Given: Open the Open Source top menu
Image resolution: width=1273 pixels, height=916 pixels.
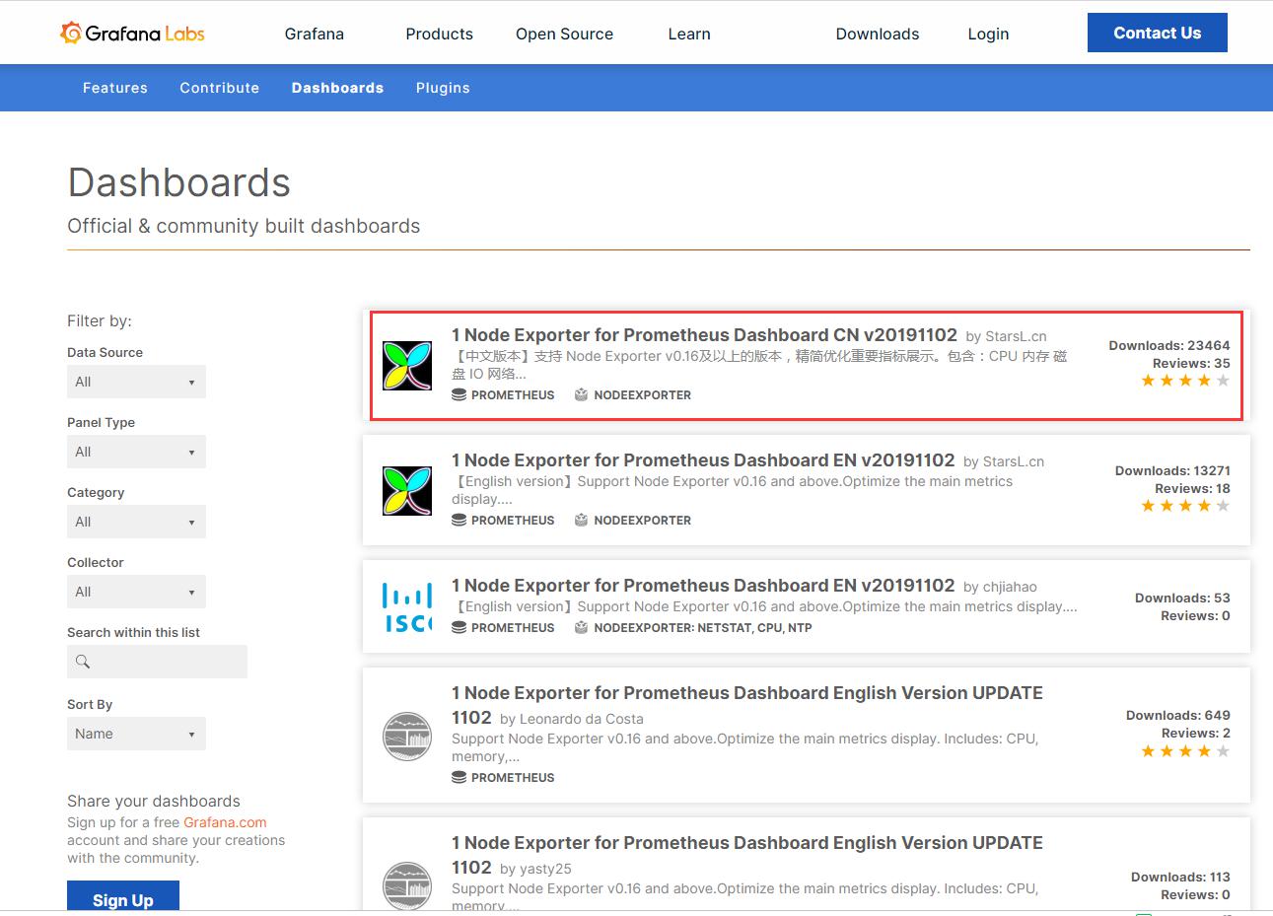Looking at the screenshot, I should [x=564, y=34].
